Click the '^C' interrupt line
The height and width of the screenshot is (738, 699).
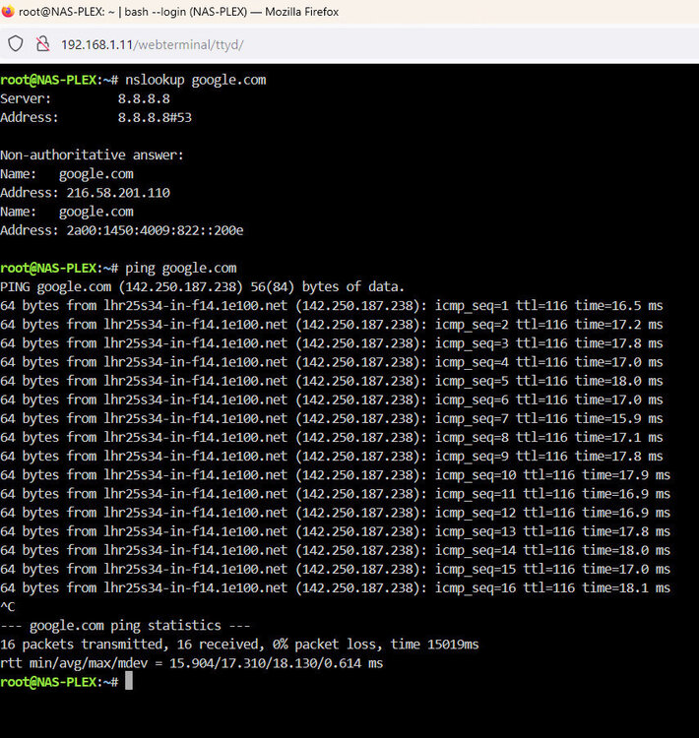8,607
